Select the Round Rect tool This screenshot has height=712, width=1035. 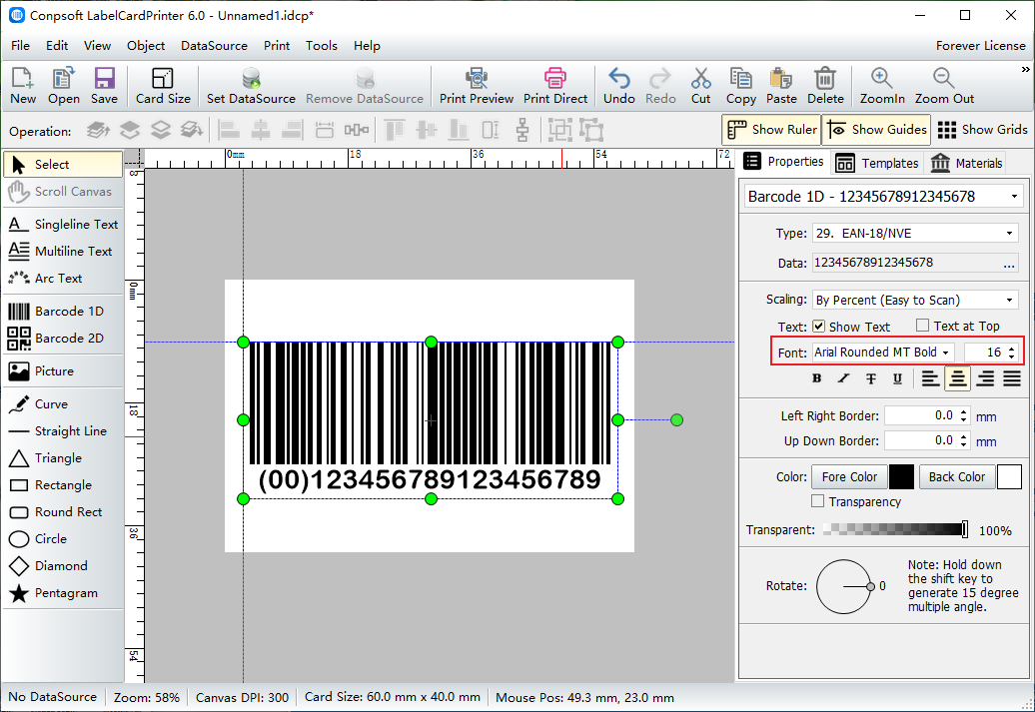(x=63, y=512)
